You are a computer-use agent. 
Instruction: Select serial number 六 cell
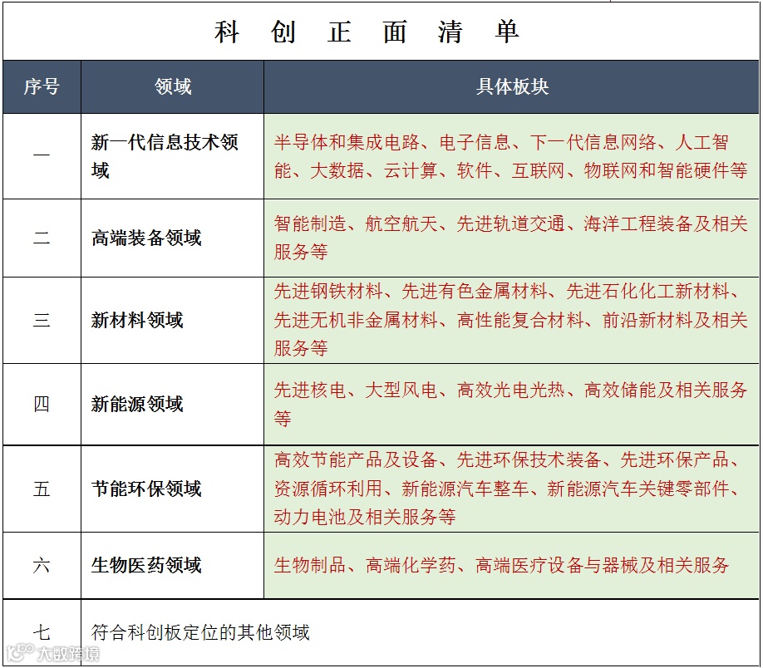(x=42, y=565)
